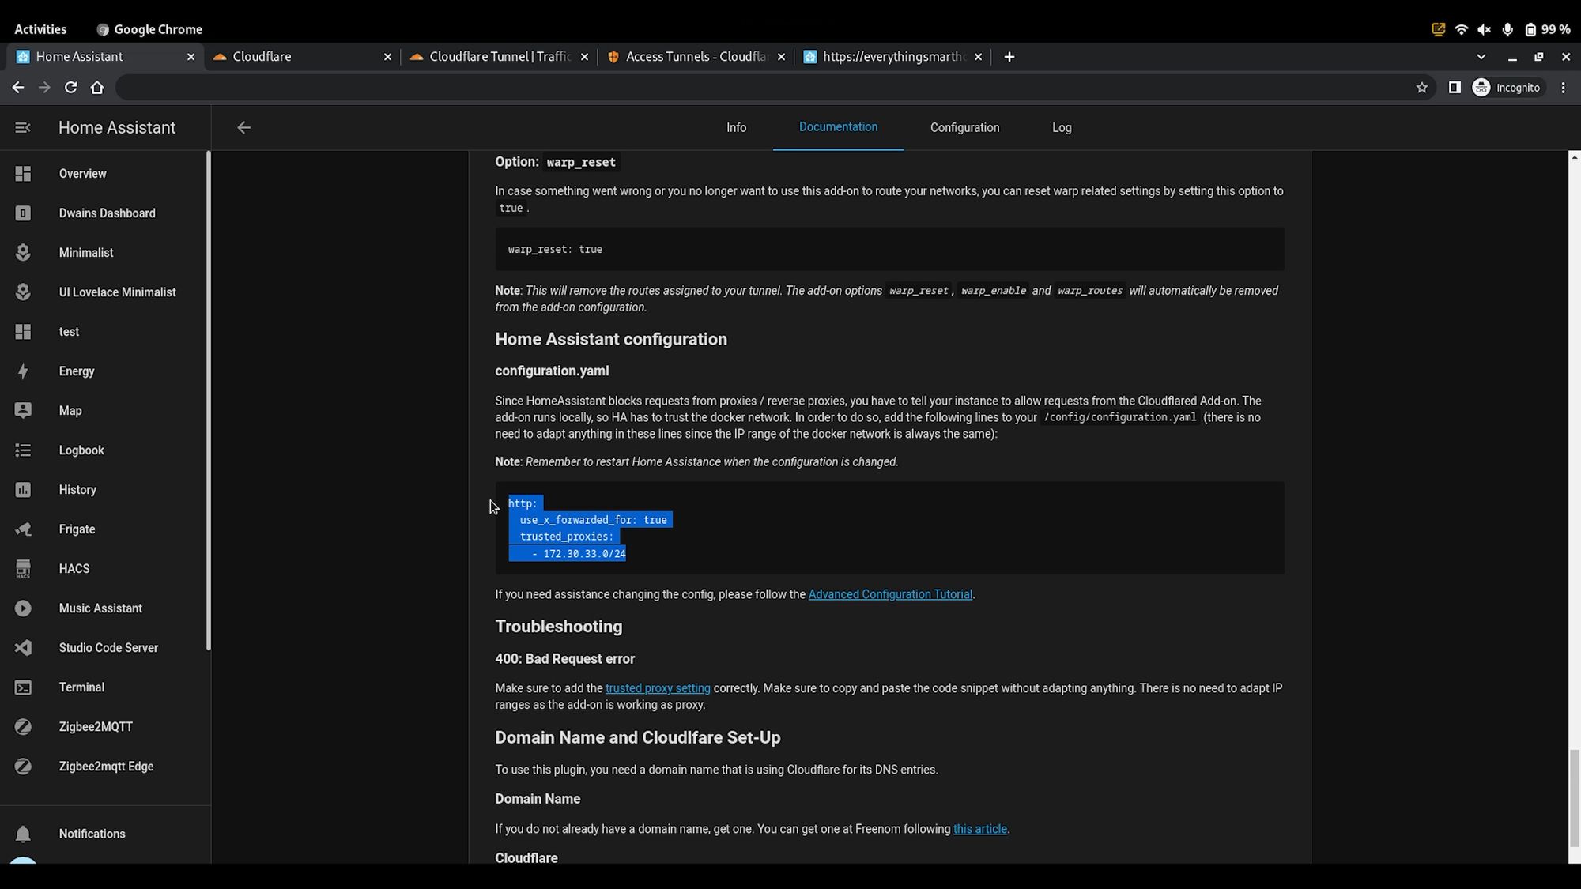Open the Overview dashboard icon
This screenshot has height=889, width=1581.
tap(23, 174)
